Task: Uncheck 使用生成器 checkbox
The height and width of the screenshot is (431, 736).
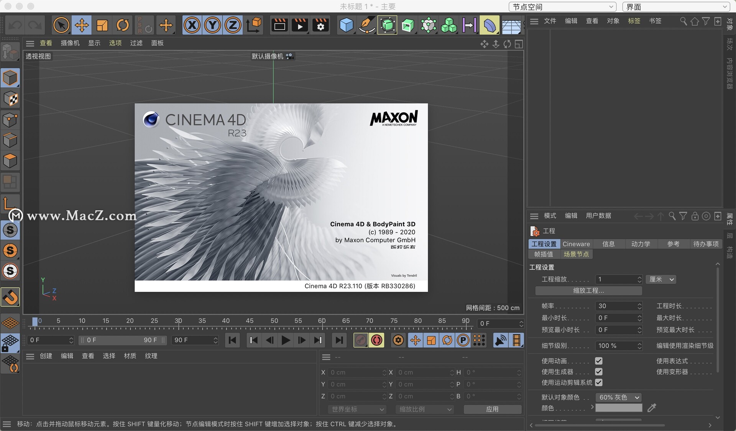Action: (x=599, y=372)
